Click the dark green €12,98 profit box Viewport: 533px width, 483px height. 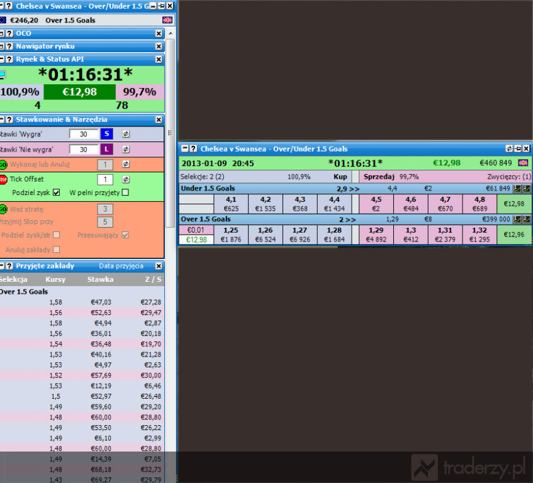pos(80,92)
